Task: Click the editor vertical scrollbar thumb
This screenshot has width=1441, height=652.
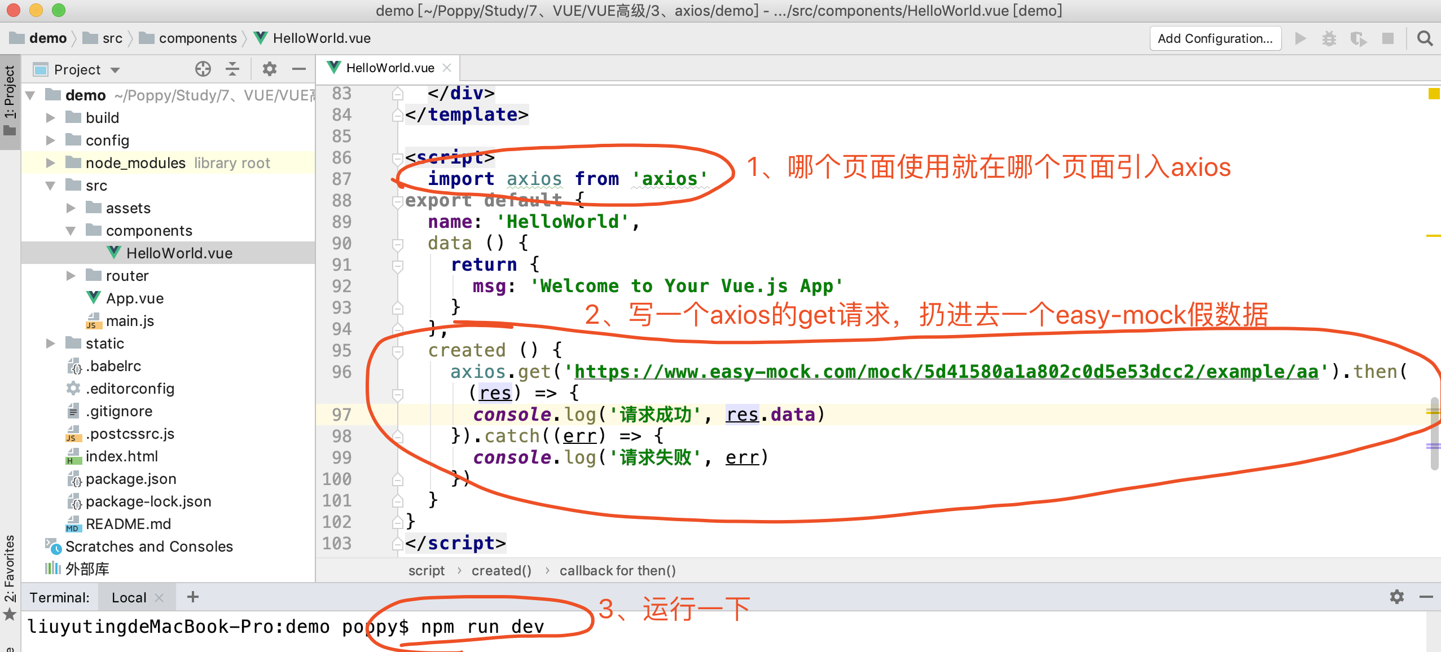Action: coord(1434,434)
